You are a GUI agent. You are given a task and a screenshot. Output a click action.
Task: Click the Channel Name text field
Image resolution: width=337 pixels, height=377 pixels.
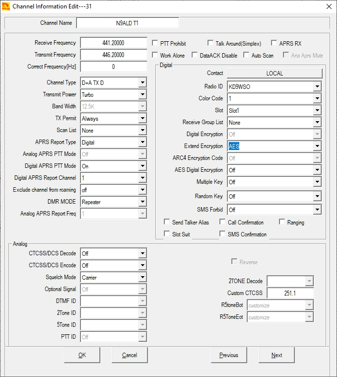[x=128, y=23]
